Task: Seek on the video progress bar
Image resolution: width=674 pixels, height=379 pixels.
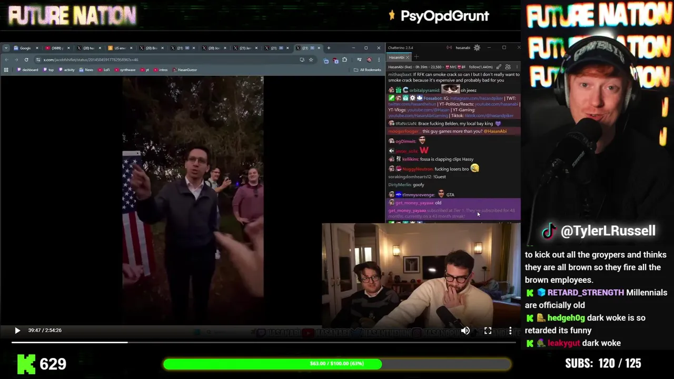Action: pos(263,343)
